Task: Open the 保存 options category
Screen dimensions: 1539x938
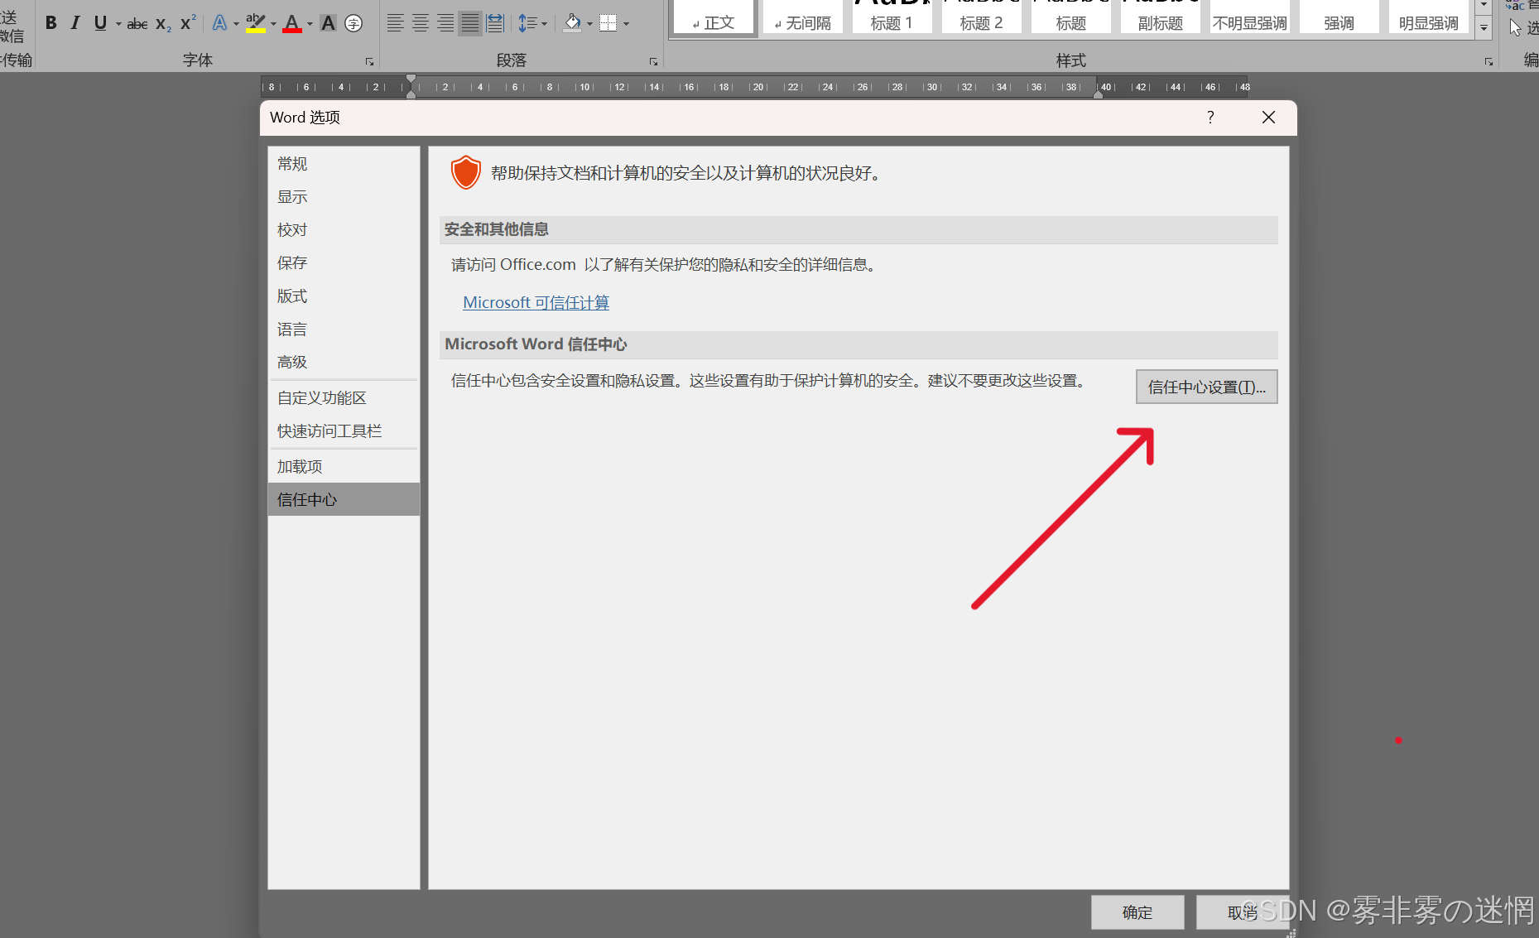Action: point(344,263)
